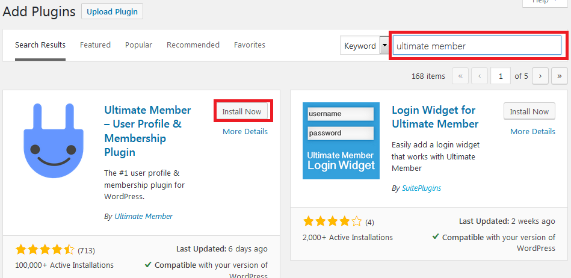This screenshot has height=278, width=571.
Task: Go to previous results page
Action: [480, 76]
